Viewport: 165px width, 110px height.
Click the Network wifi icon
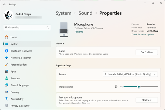[7, 58]
